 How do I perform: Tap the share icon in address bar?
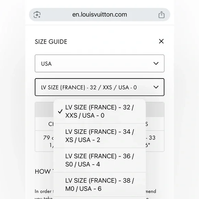162,15
